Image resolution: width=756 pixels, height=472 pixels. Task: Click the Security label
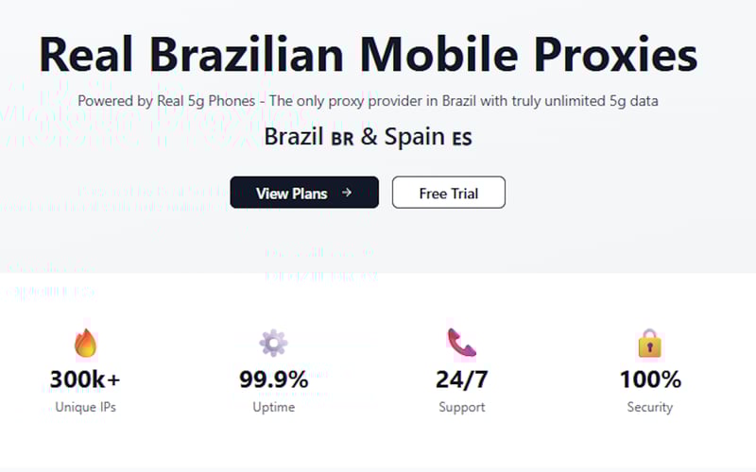(649, 407)
